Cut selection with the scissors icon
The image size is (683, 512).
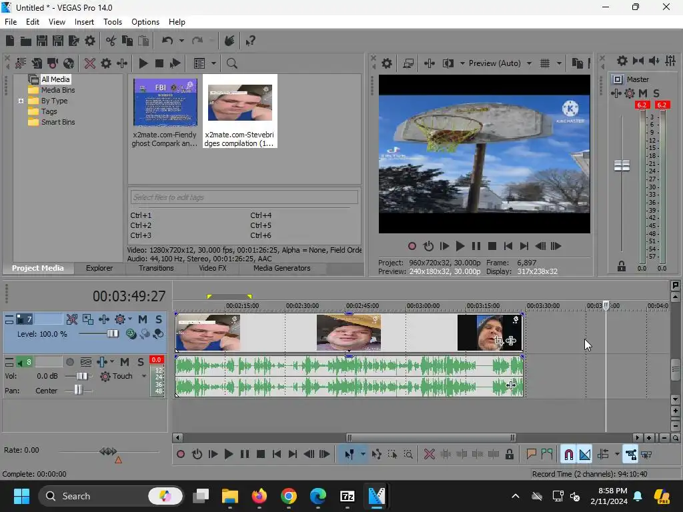pyautogui.click(x=111, y=41)
